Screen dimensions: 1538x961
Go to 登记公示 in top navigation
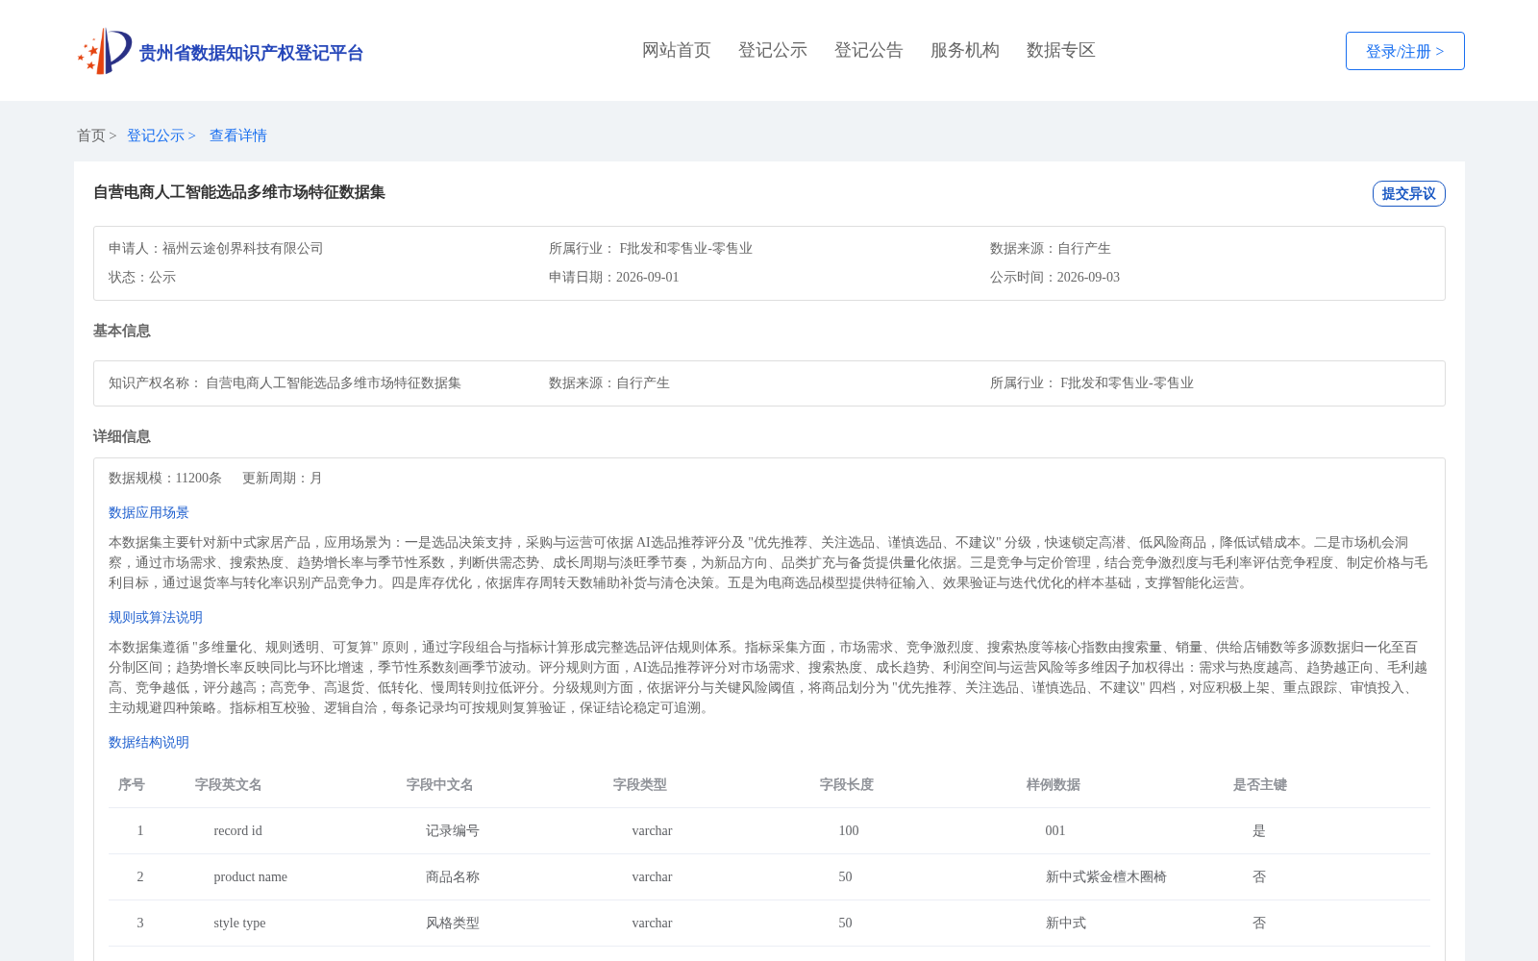click(773, 50)
